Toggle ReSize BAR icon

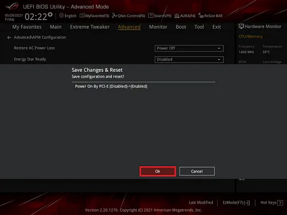pos(201,15)
